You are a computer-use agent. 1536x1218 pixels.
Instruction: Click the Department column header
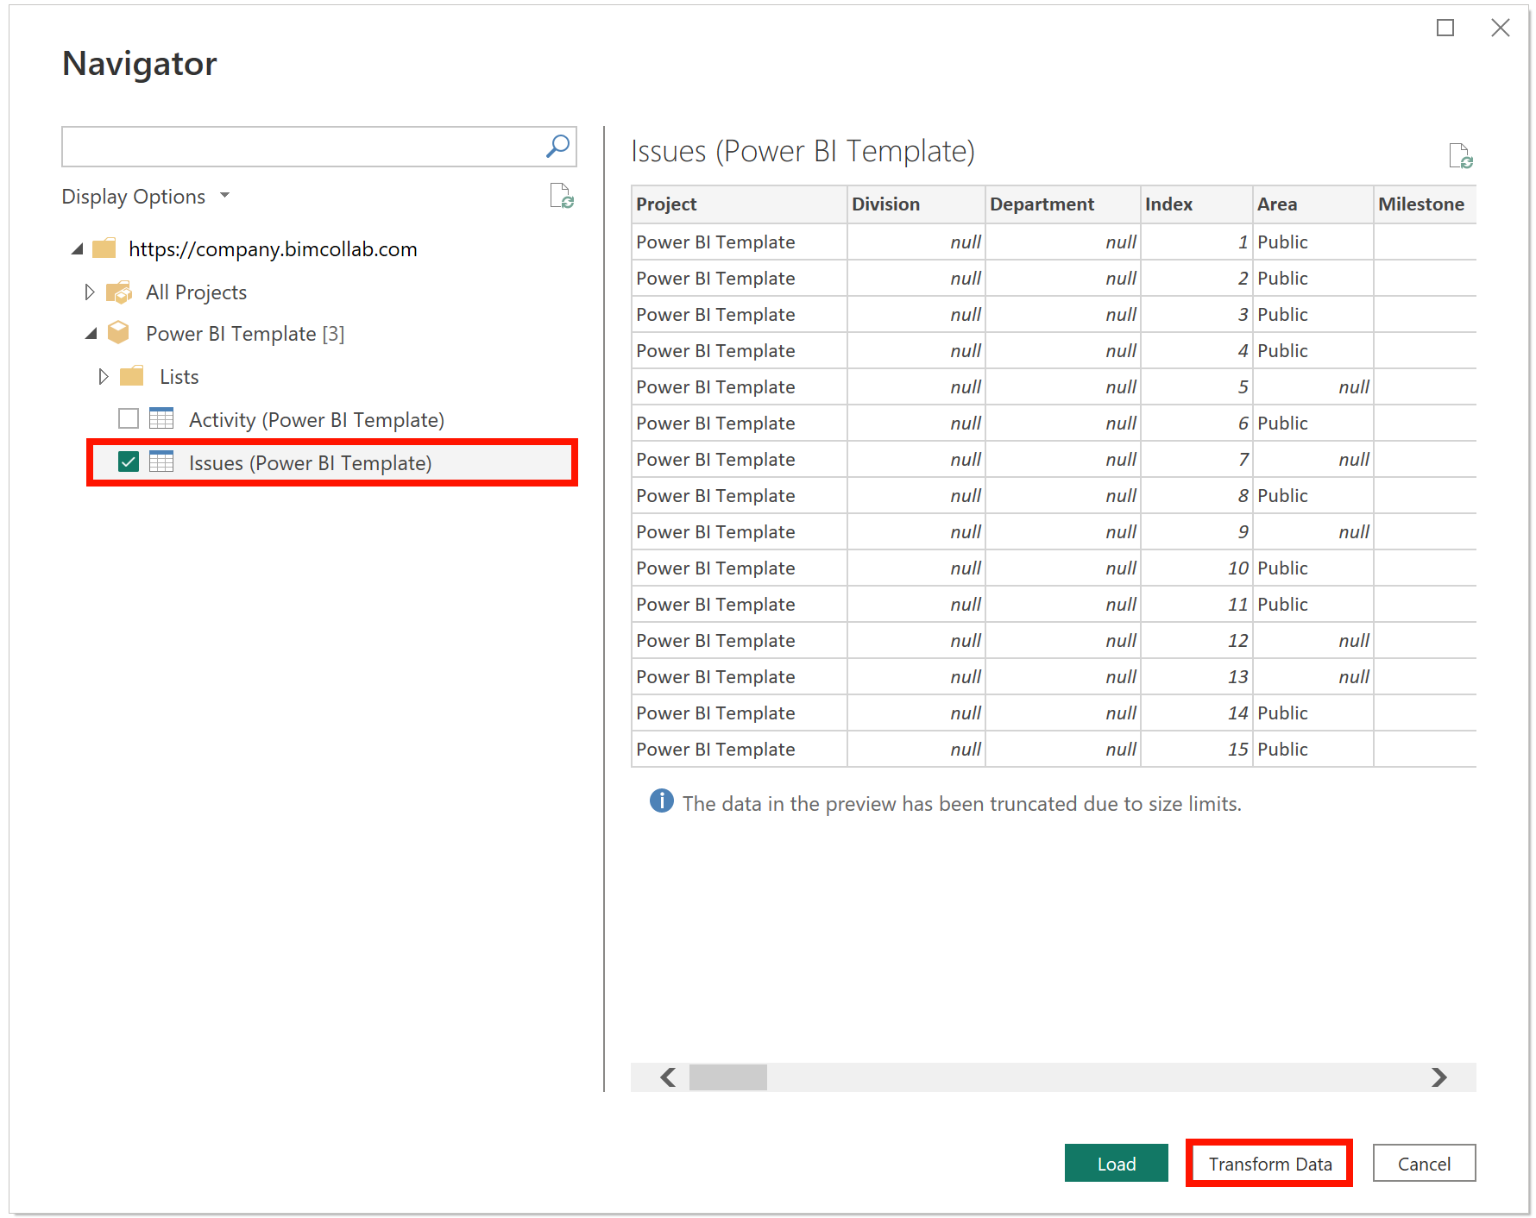click(1062, 204)
